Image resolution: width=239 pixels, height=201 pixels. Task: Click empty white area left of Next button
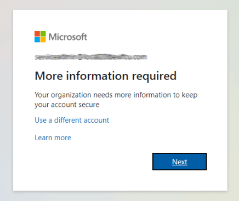coord(92,162)
